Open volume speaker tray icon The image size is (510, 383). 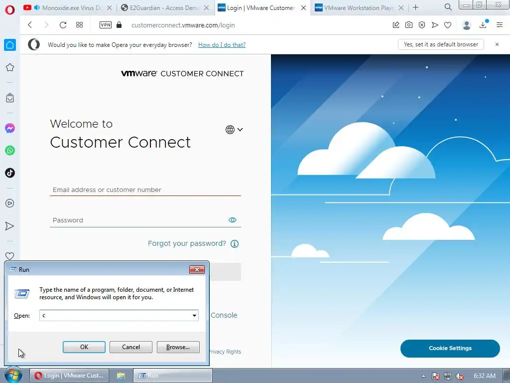coord(460,376)
